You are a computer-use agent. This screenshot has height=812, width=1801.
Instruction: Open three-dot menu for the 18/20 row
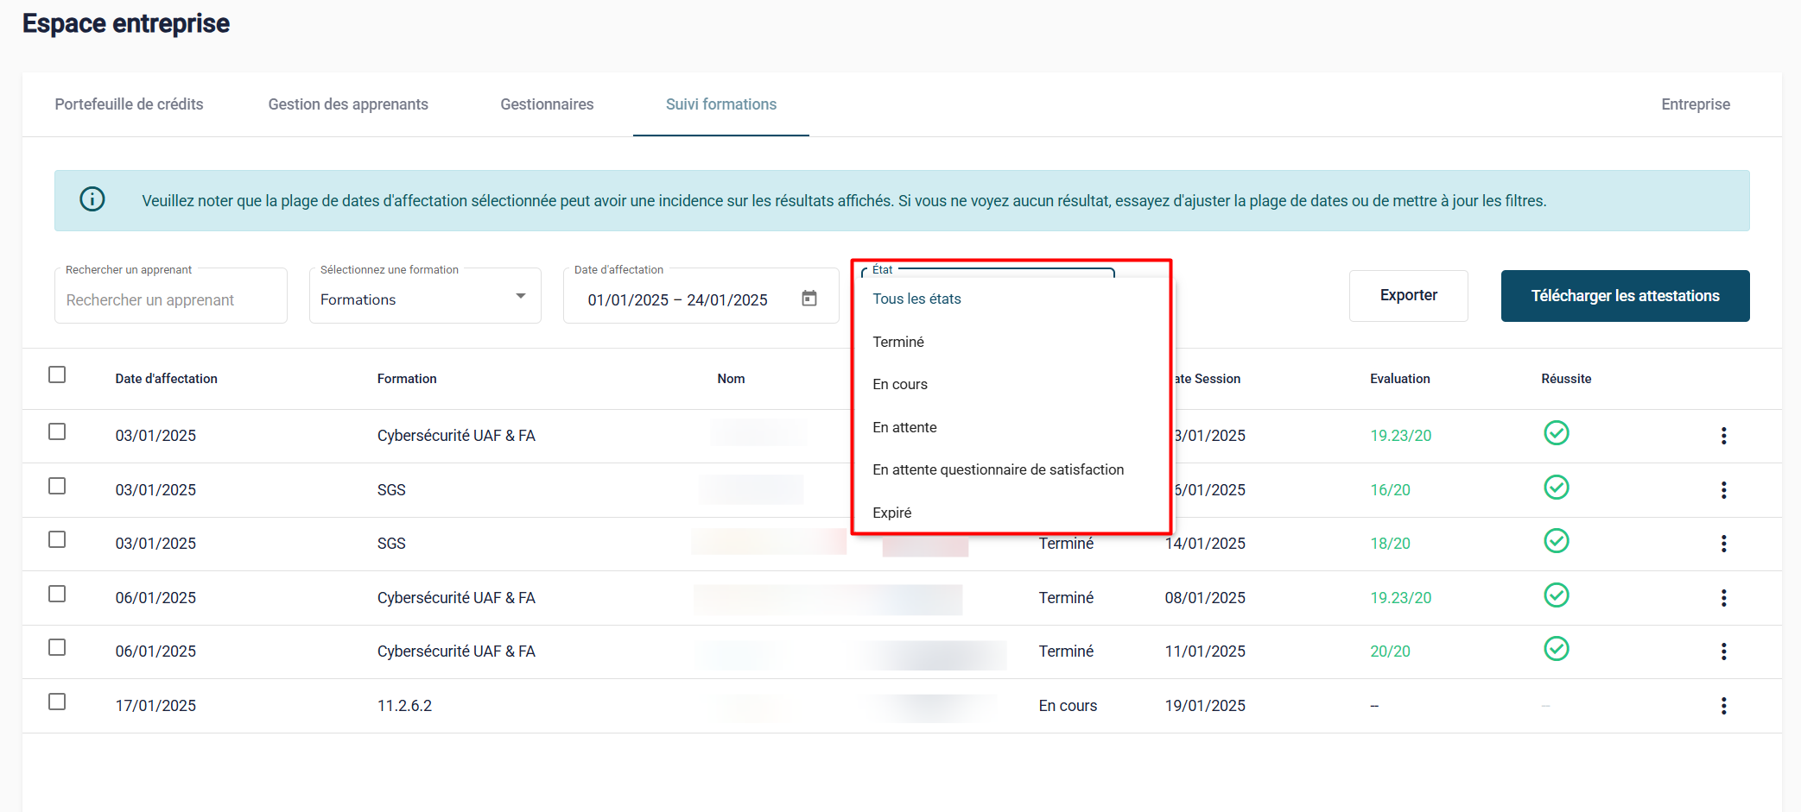click(x=1723, y=544)
